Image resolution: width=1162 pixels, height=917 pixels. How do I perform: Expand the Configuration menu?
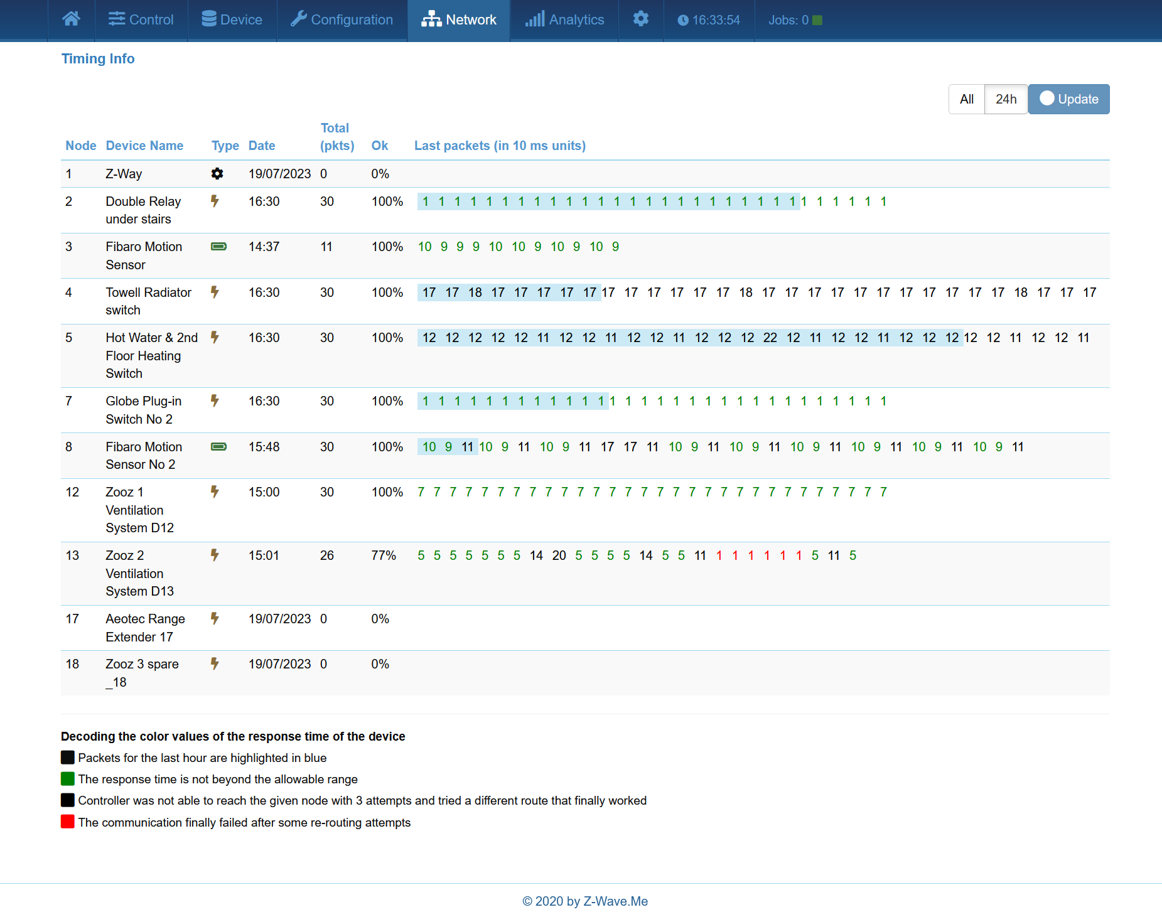click(x=342, y=20)
